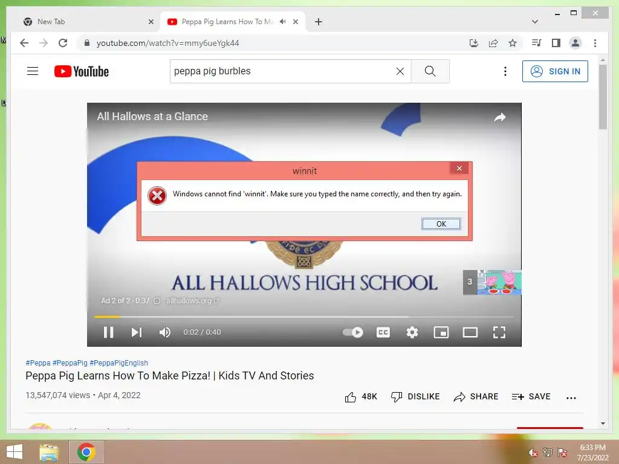Click the DISLIKE button
Image resolution: width=619 pixels, height=464 pixels.
pyautogui.click(x=415, y=396)
